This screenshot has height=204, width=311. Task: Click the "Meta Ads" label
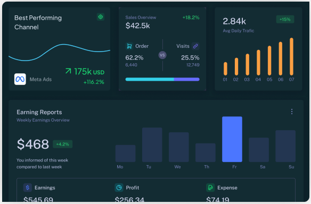tap(40, 79)
